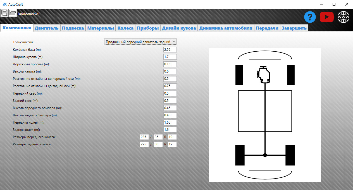Open the YouTube channel icon
Image resolution: width=353 pixels, height=190 pixels.
(x=326, y=17)
